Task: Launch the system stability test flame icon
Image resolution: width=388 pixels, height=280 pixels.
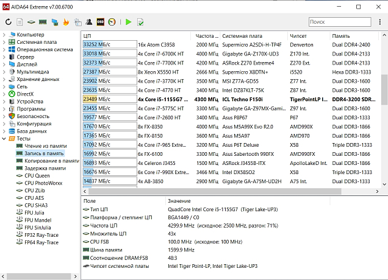Action: point(65,23)
